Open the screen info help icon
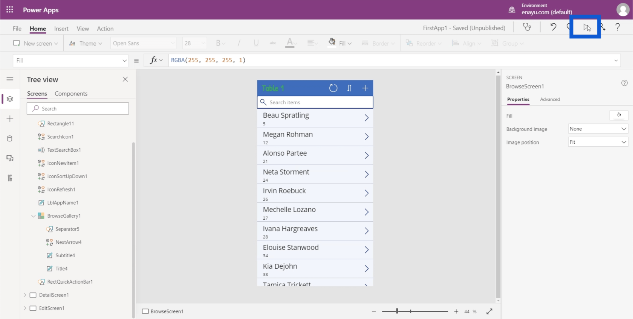The image size is (633, 319). (x=624, y=83)
